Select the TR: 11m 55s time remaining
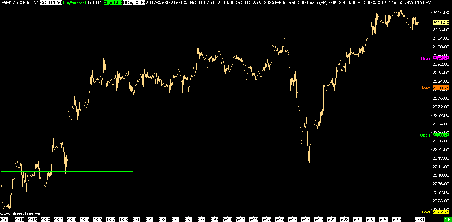The width and height of the screenshot is (452, 222). point(393,2)
